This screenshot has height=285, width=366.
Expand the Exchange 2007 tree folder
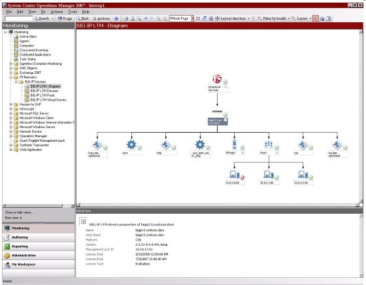(x=10, y=73)
